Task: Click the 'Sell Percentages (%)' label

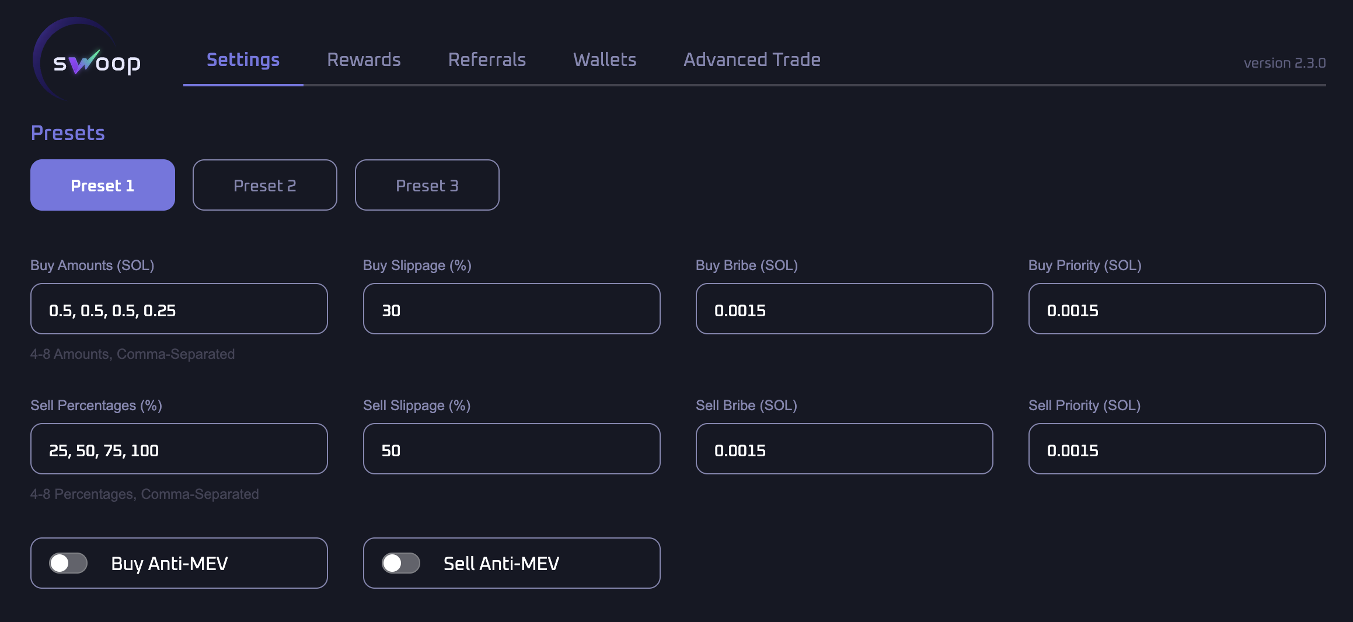Action: pos(96,406)
